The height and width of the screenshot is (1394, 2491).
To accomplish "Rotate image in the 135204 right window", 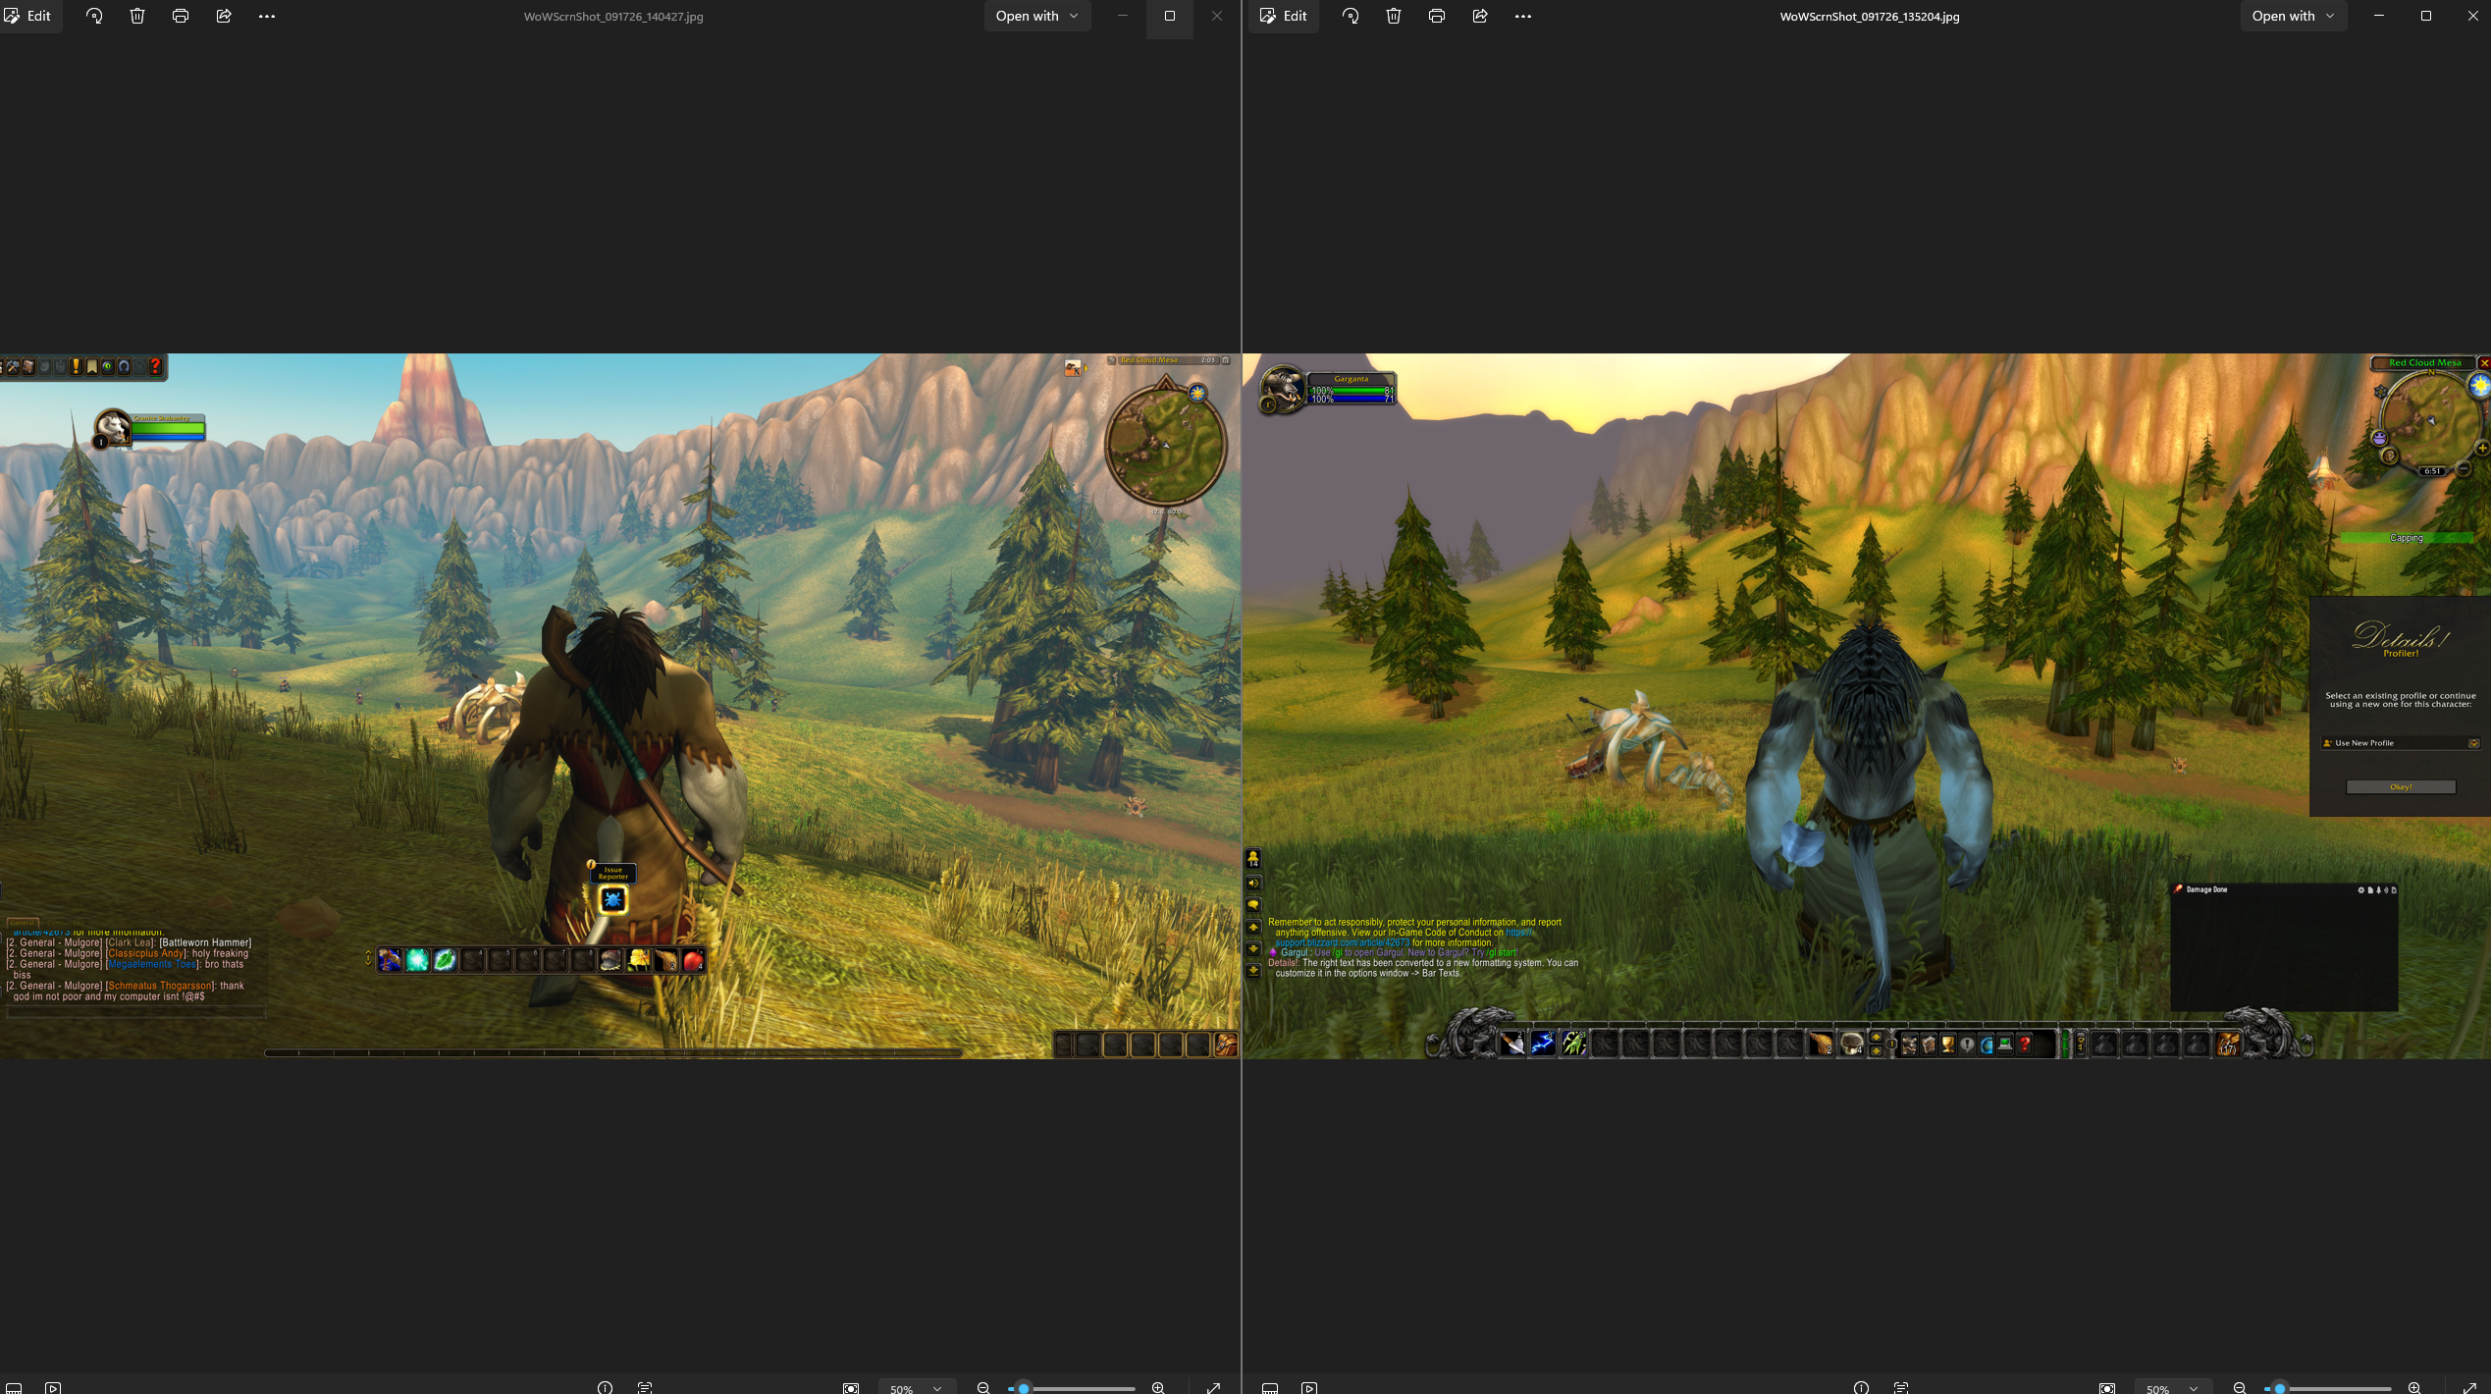I will pyautogui.click(x=1351, y=16).
